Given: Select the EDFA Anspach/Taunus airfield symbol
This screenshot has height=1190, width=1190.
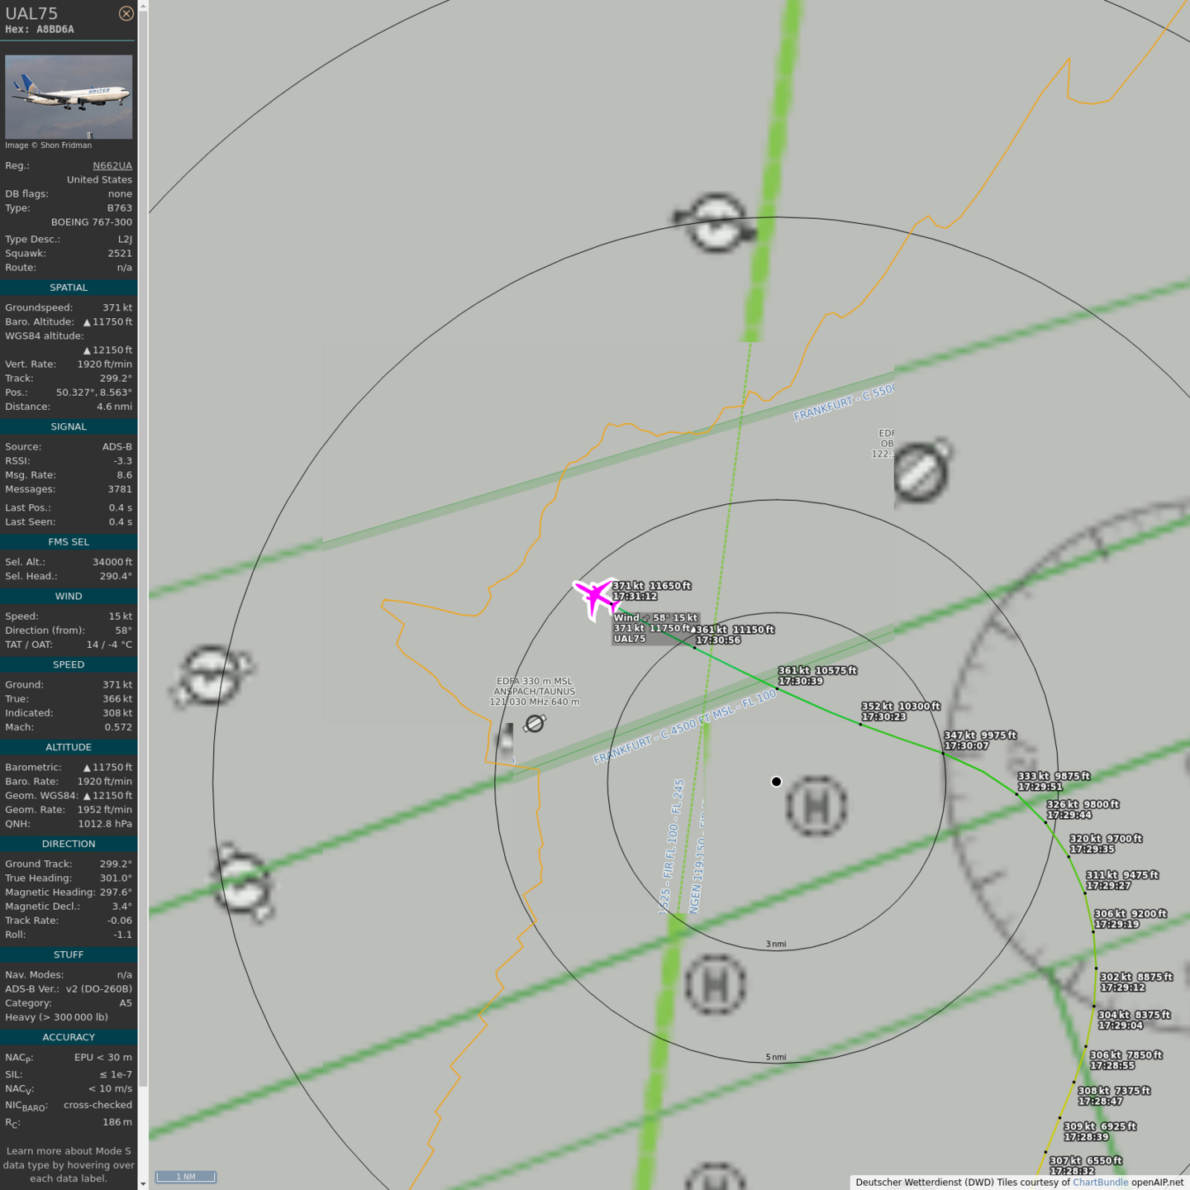Looking at the screenshot, I should 535,724.
